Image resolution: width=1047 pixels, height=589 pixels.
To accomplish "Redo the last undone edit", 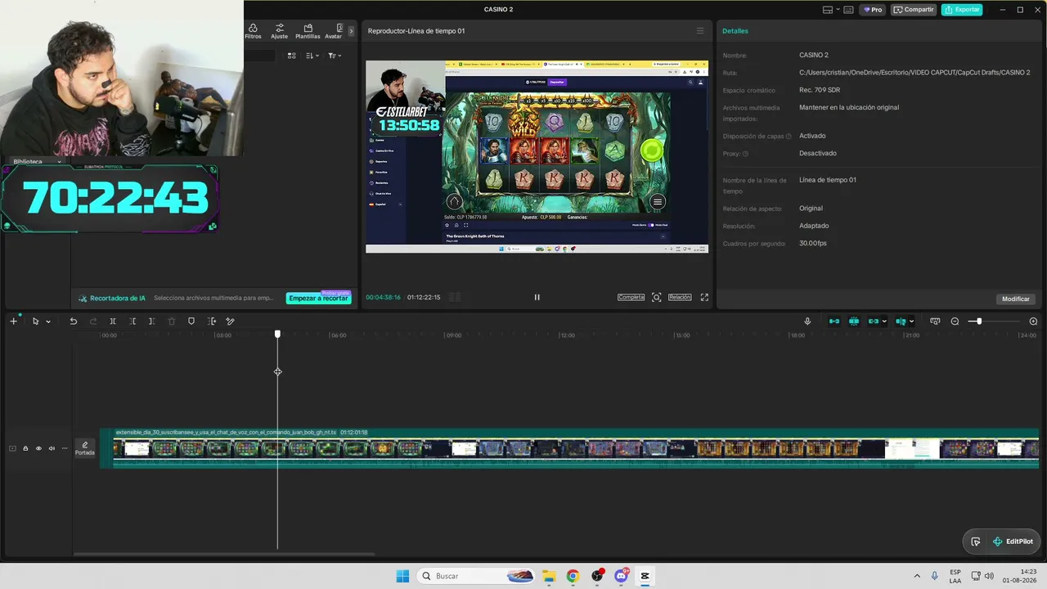I will 93,321.
